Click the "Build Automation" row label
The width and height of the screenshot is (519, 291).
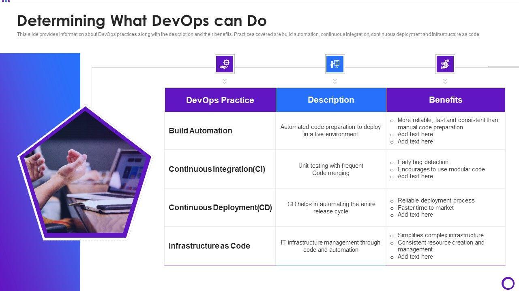coord(200,131)
